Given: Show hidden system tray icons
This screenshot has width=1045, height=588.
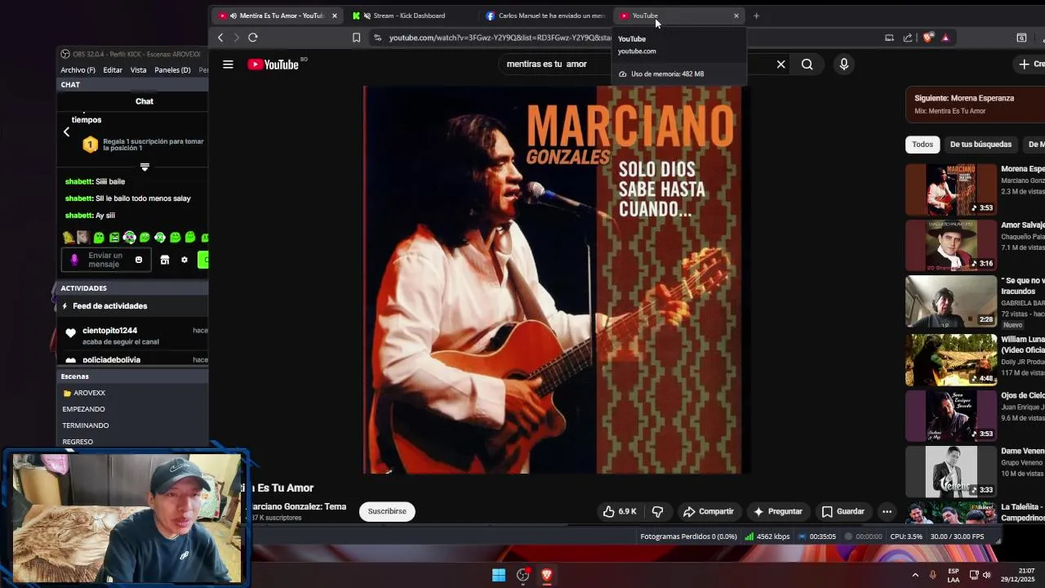Looking at the screenshot, I should coord(914,575).
